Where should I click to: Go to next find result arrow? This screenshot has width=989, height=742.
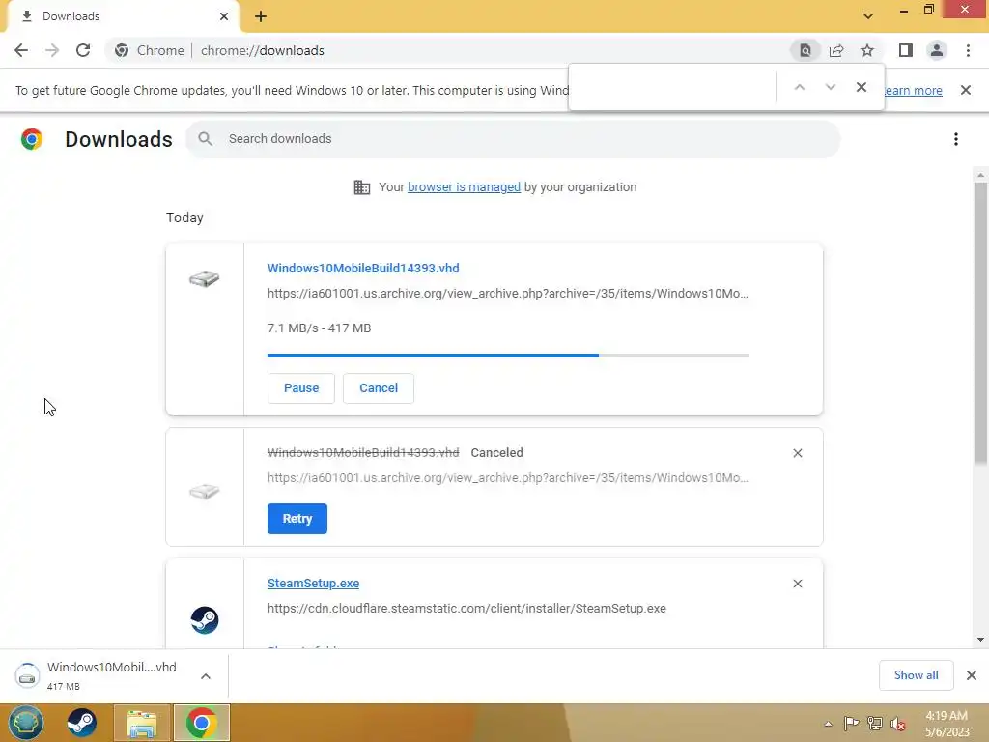(830, 87)
